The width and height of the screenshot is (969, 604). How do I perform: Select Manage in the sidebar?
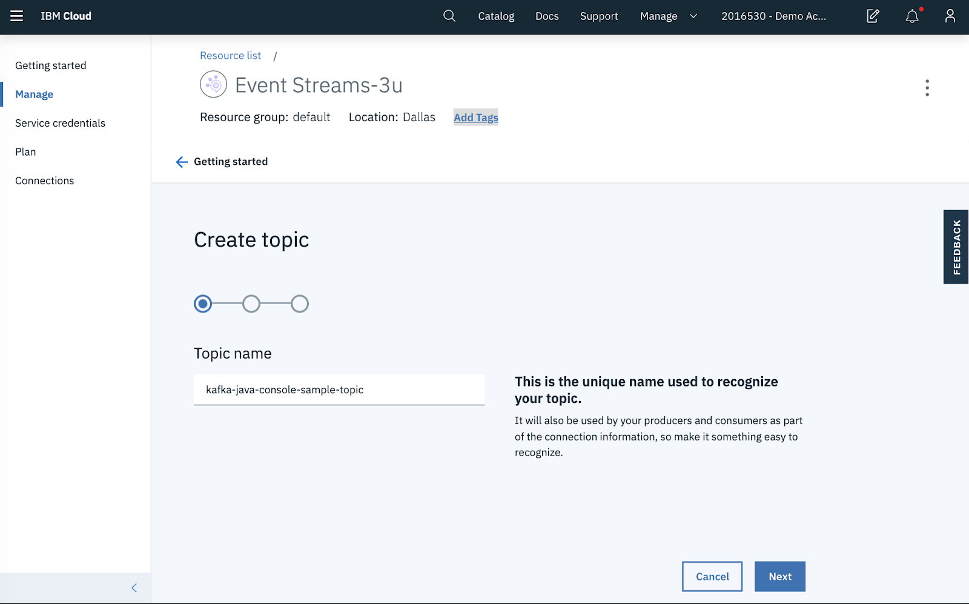point(35,95)
